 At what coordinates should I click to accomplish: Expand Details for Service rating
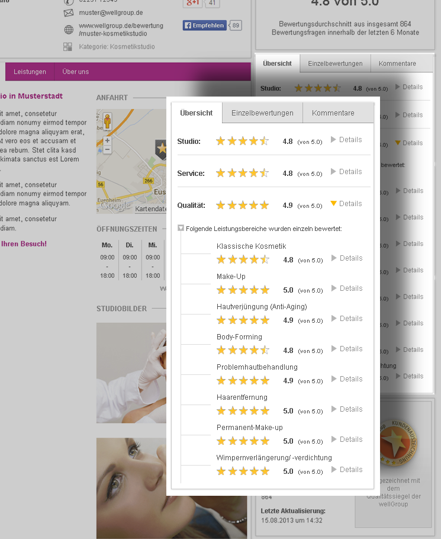(x=346, y=172)
